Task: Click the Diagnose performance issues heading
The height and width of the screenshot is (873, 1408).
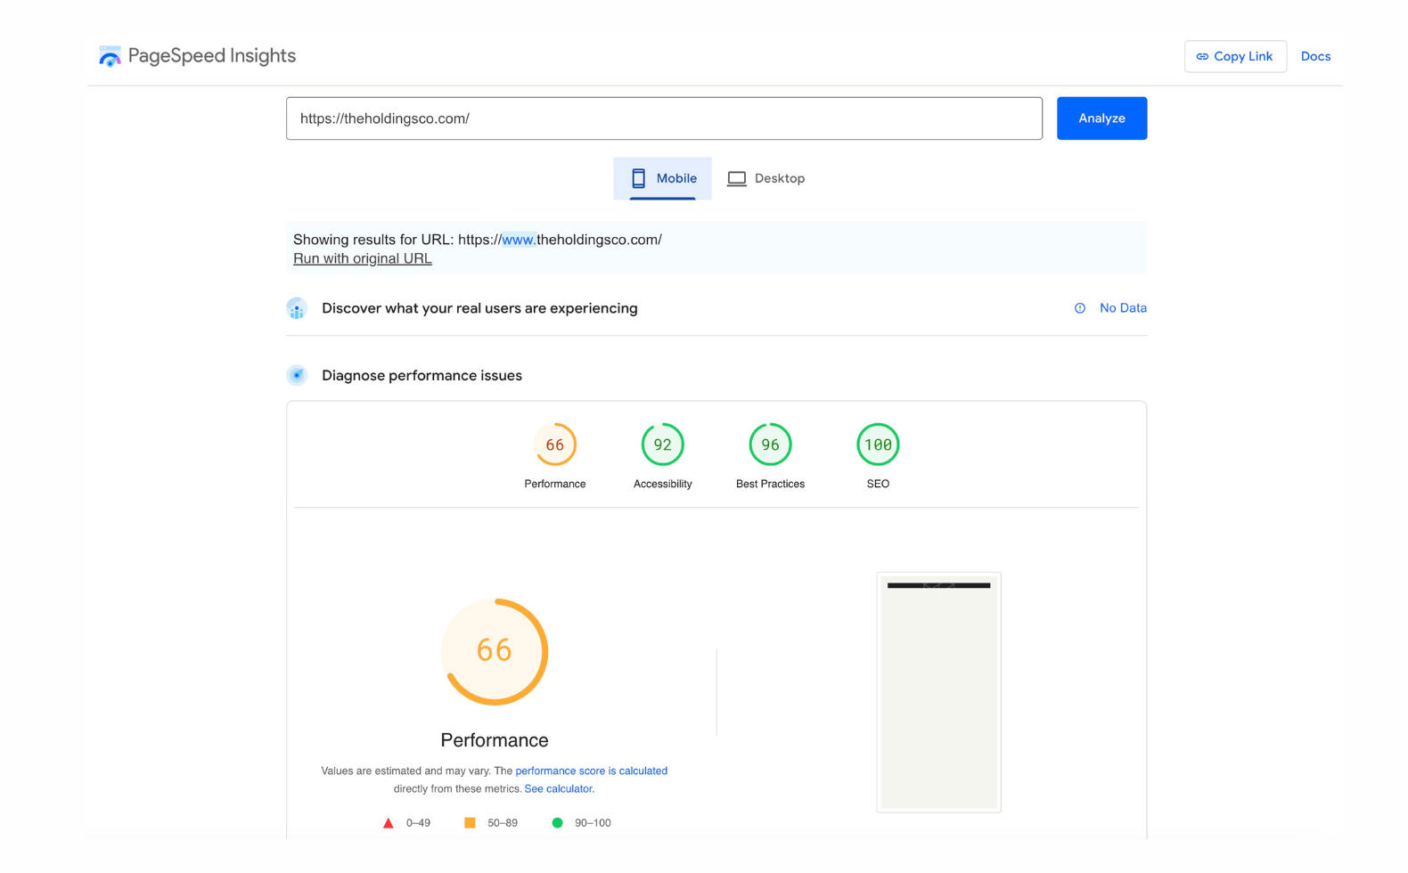Action: point(422,376)
